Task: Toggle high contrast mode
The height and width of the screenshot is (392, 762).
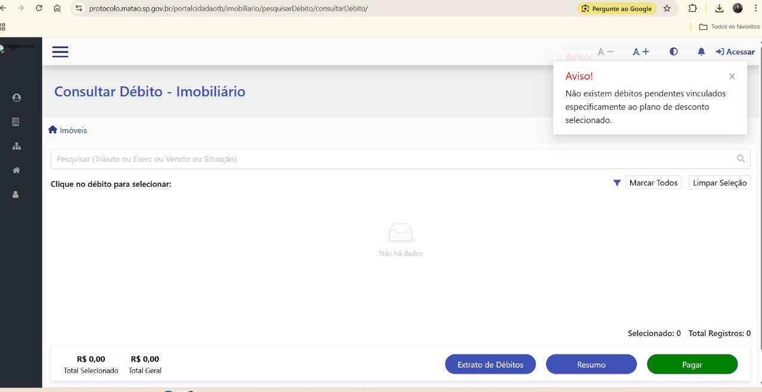Action: pos(673,52)
